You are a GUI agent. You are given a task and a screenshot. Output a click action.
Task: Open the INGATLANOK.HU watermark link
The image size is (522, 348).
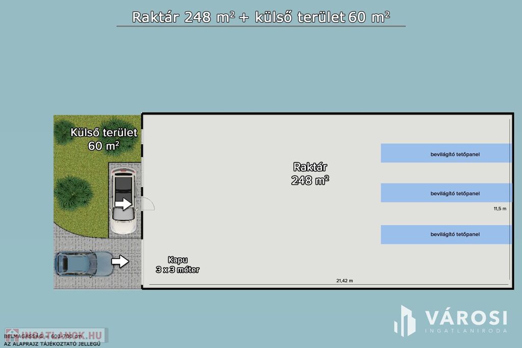click(x=54, y=335)
